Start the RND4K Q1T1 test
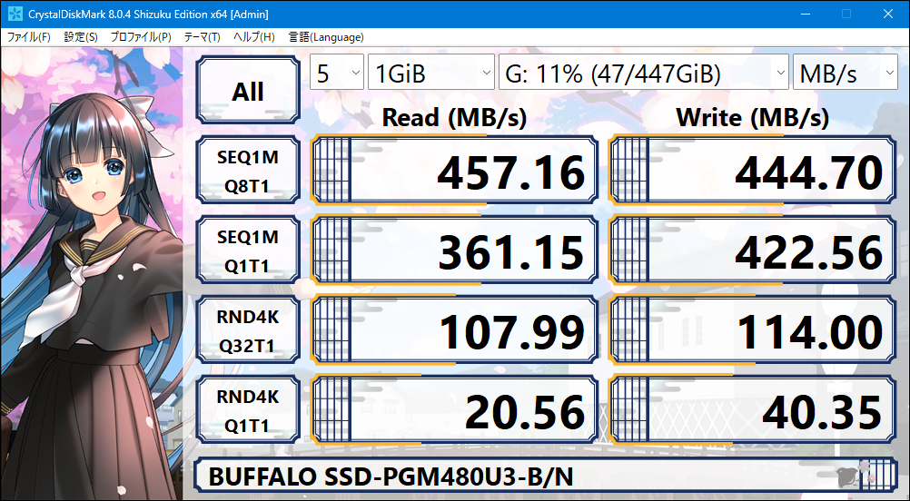 coord(248,410)
